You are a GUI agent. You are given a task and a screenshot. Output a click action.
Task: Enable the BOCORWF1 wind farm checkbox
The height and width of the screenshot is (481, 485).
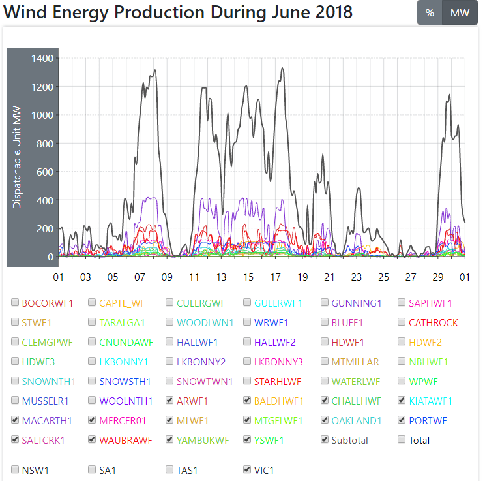[15, 303]
